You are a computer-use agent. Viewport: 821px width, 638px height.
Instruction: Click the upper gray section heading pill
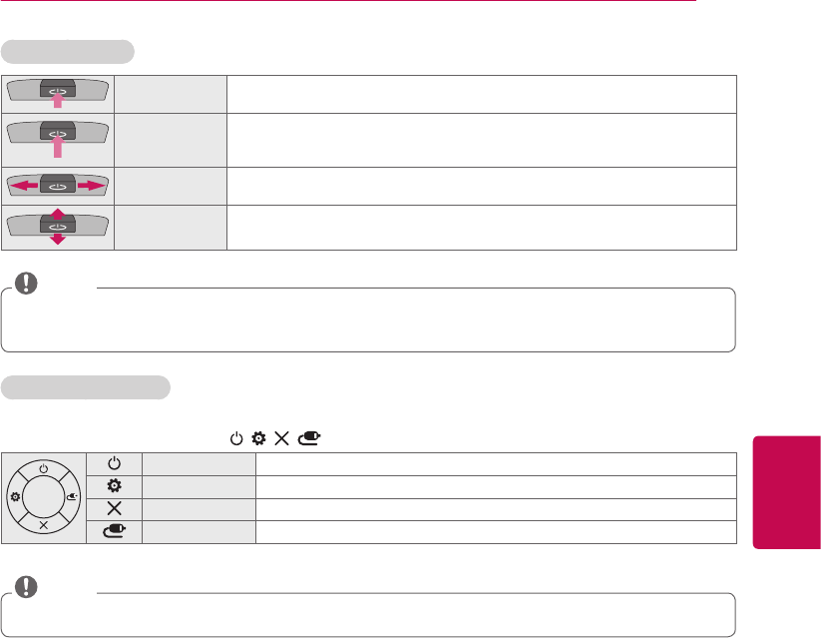tap(68, 52)
